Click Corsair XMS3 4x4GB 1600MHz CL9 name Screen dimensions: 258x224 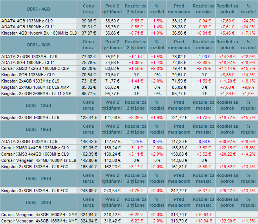click(x=35, y=154)
